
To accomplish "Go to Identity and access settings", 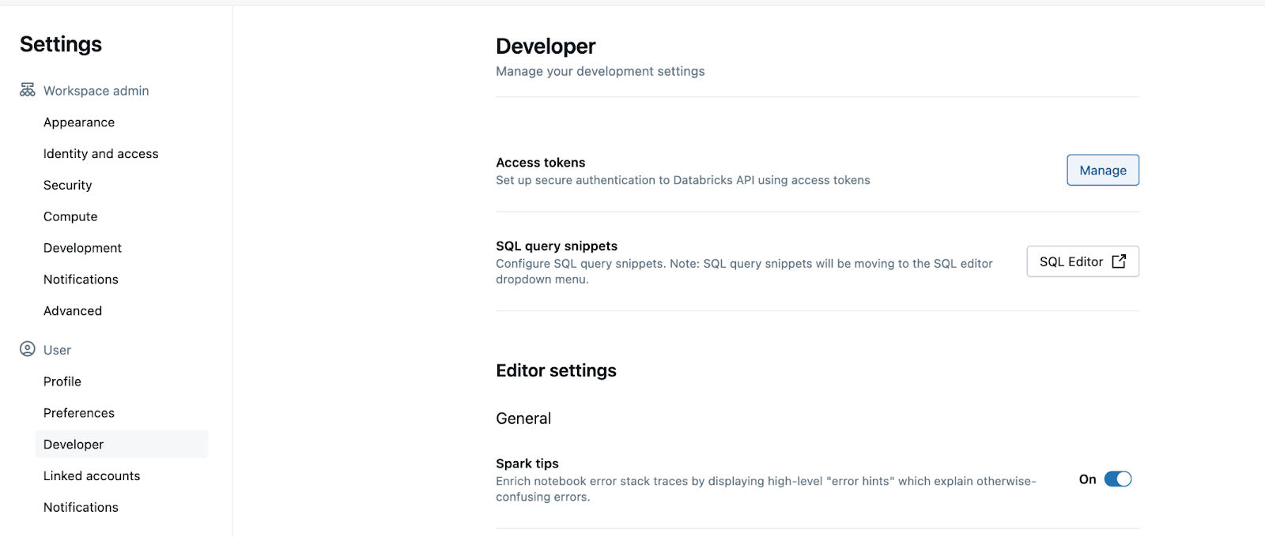I will (x=100, y=154).
